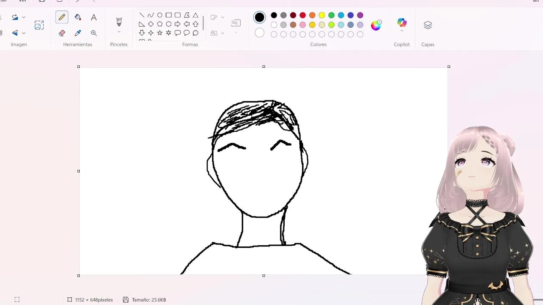Expand the Flip options chevron
The image size is (543, 305).
tap(24, 33)
